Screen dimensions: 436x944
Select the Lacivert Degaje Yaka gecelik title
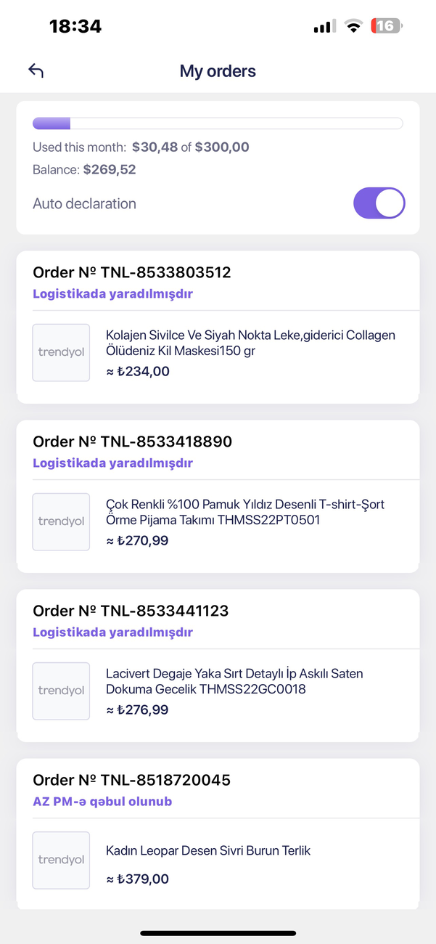click(x=234, y=681)
